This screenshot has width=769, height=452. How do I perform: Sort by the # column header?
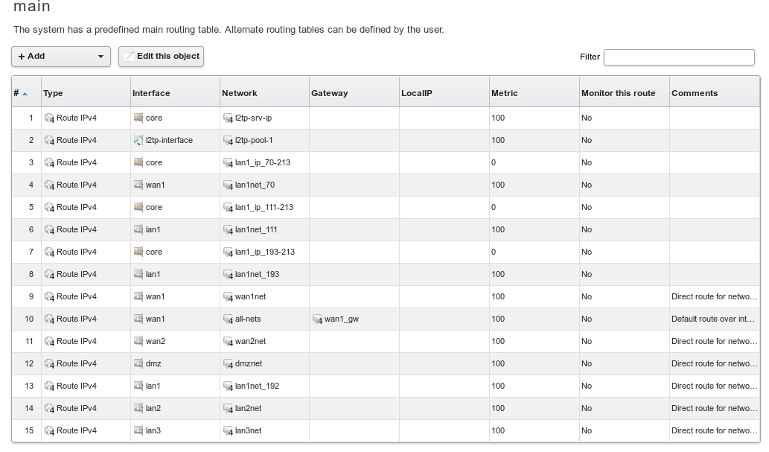[x=20, y=93]
